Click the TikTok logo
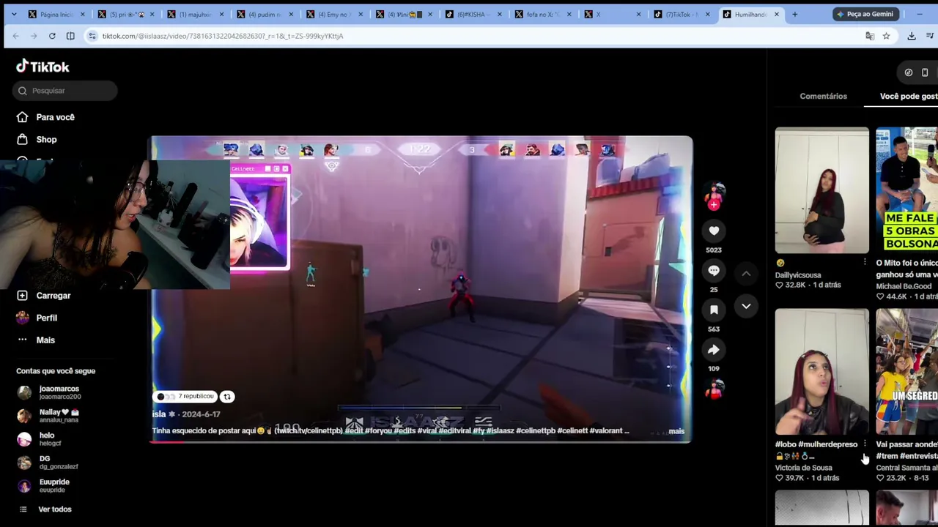Viewport: 938px width, 527px height. (x=43, y=67)
